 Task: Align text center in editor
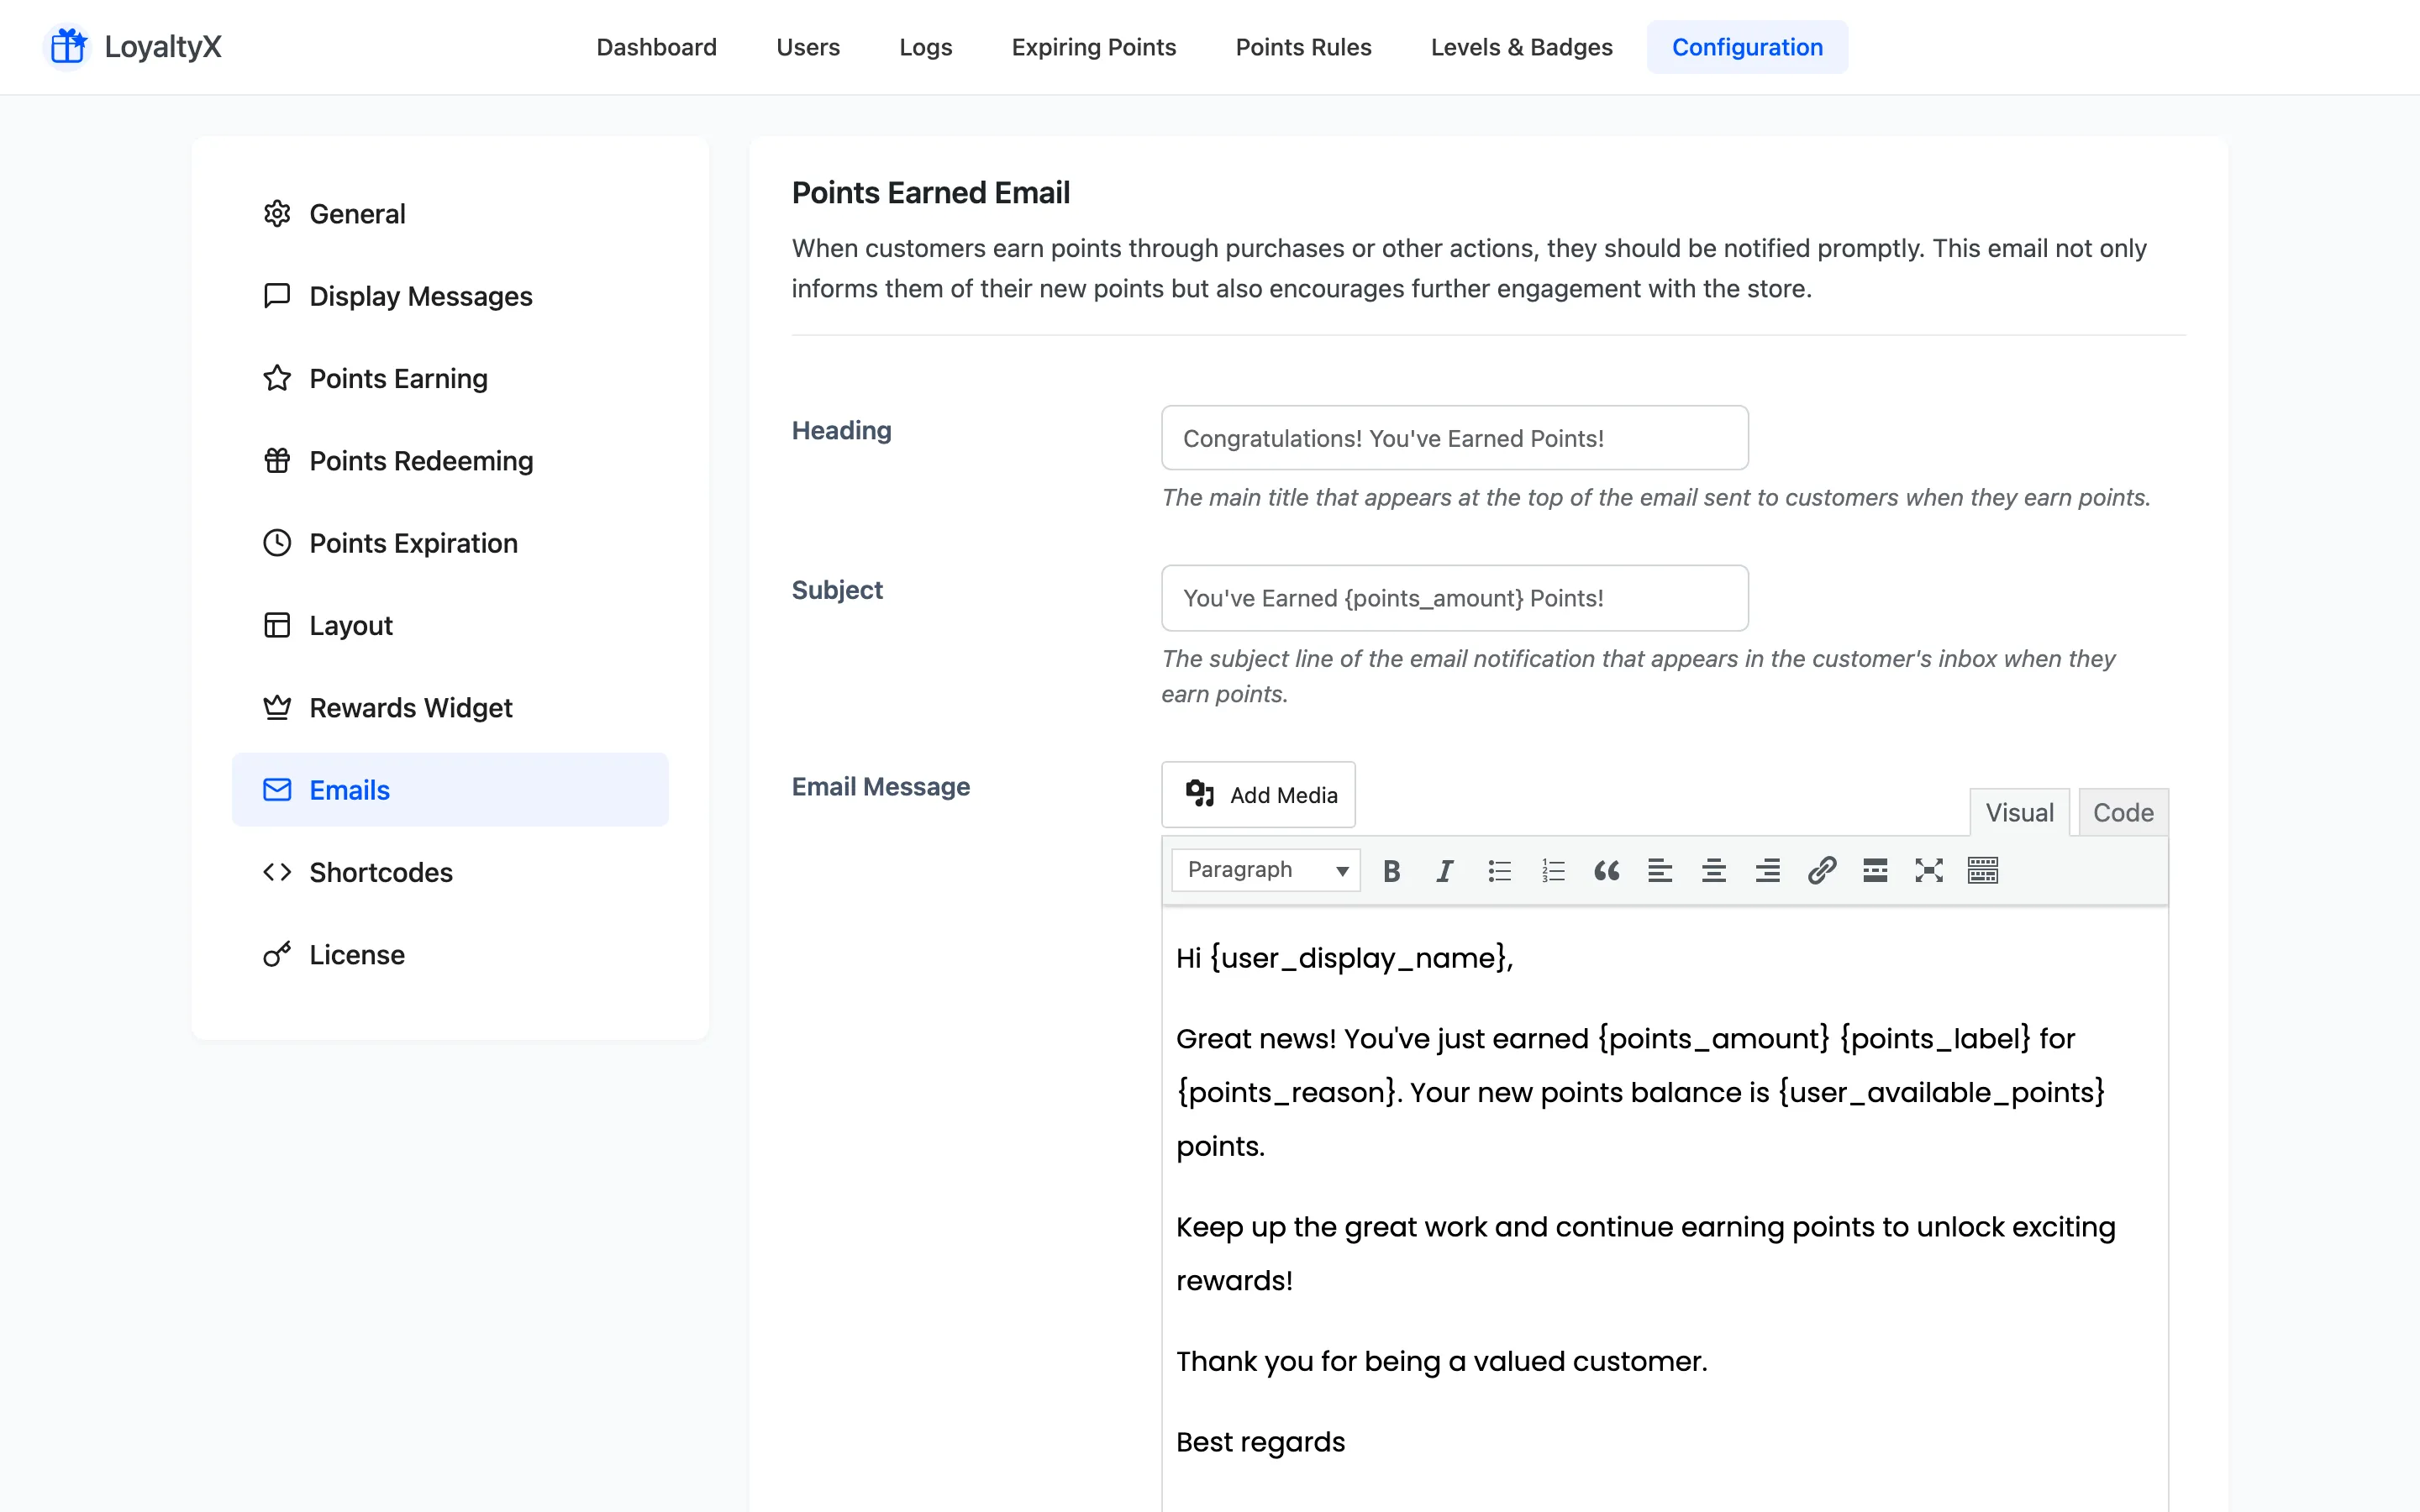tap(1714, 870)
